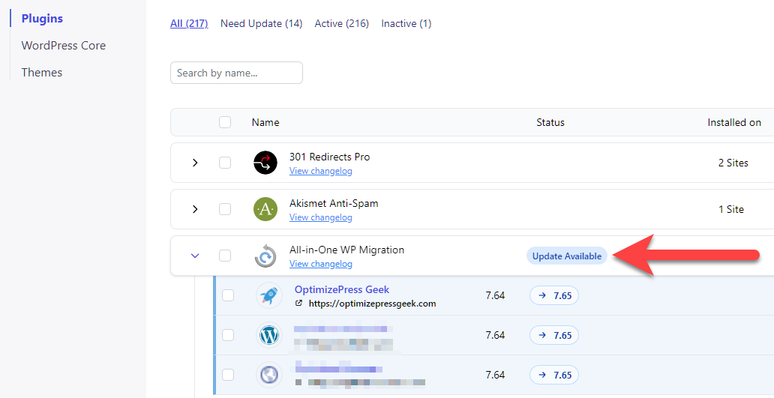The image size is (774, 398).
Task: Go to Themes in the sidebar
Action: [42, 72]
